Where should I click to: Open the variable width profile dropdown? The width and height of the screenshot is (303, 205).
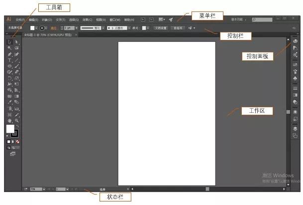103,28
